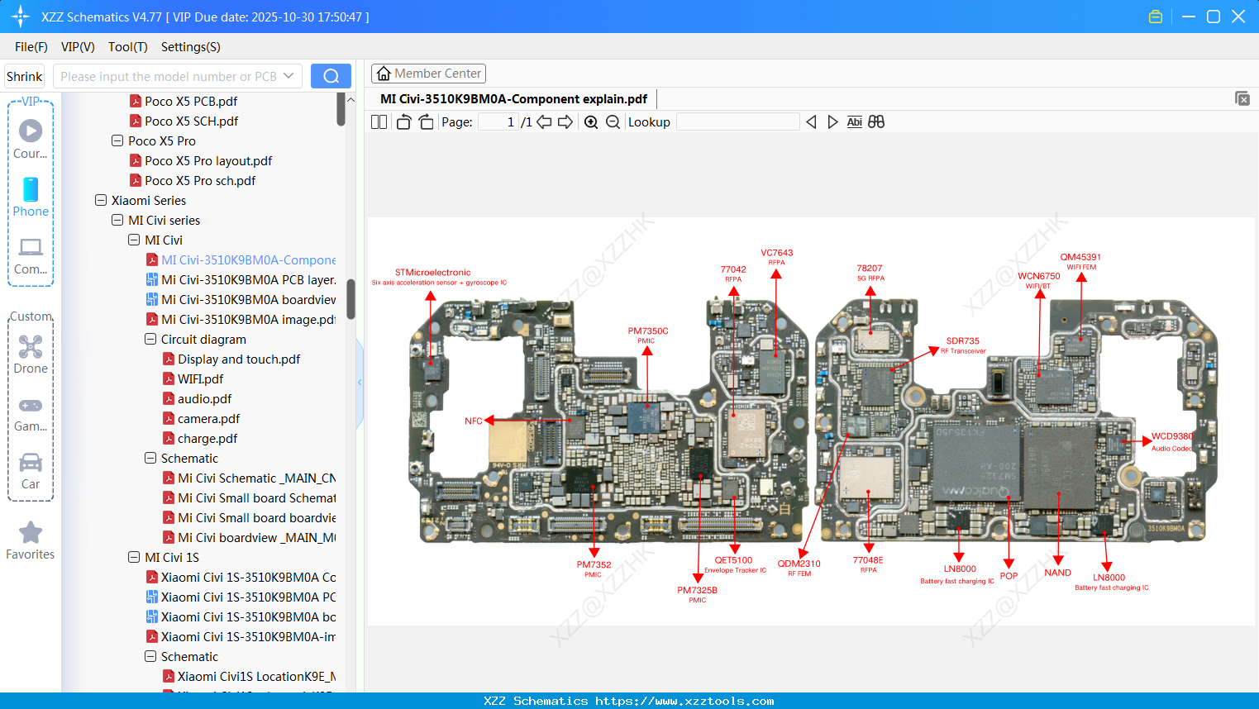The height and width of the screenshot is (709, 1259).
Task: Click the payment card icon in title bar
Action: pyautogui.click(x=1155, y=16)
